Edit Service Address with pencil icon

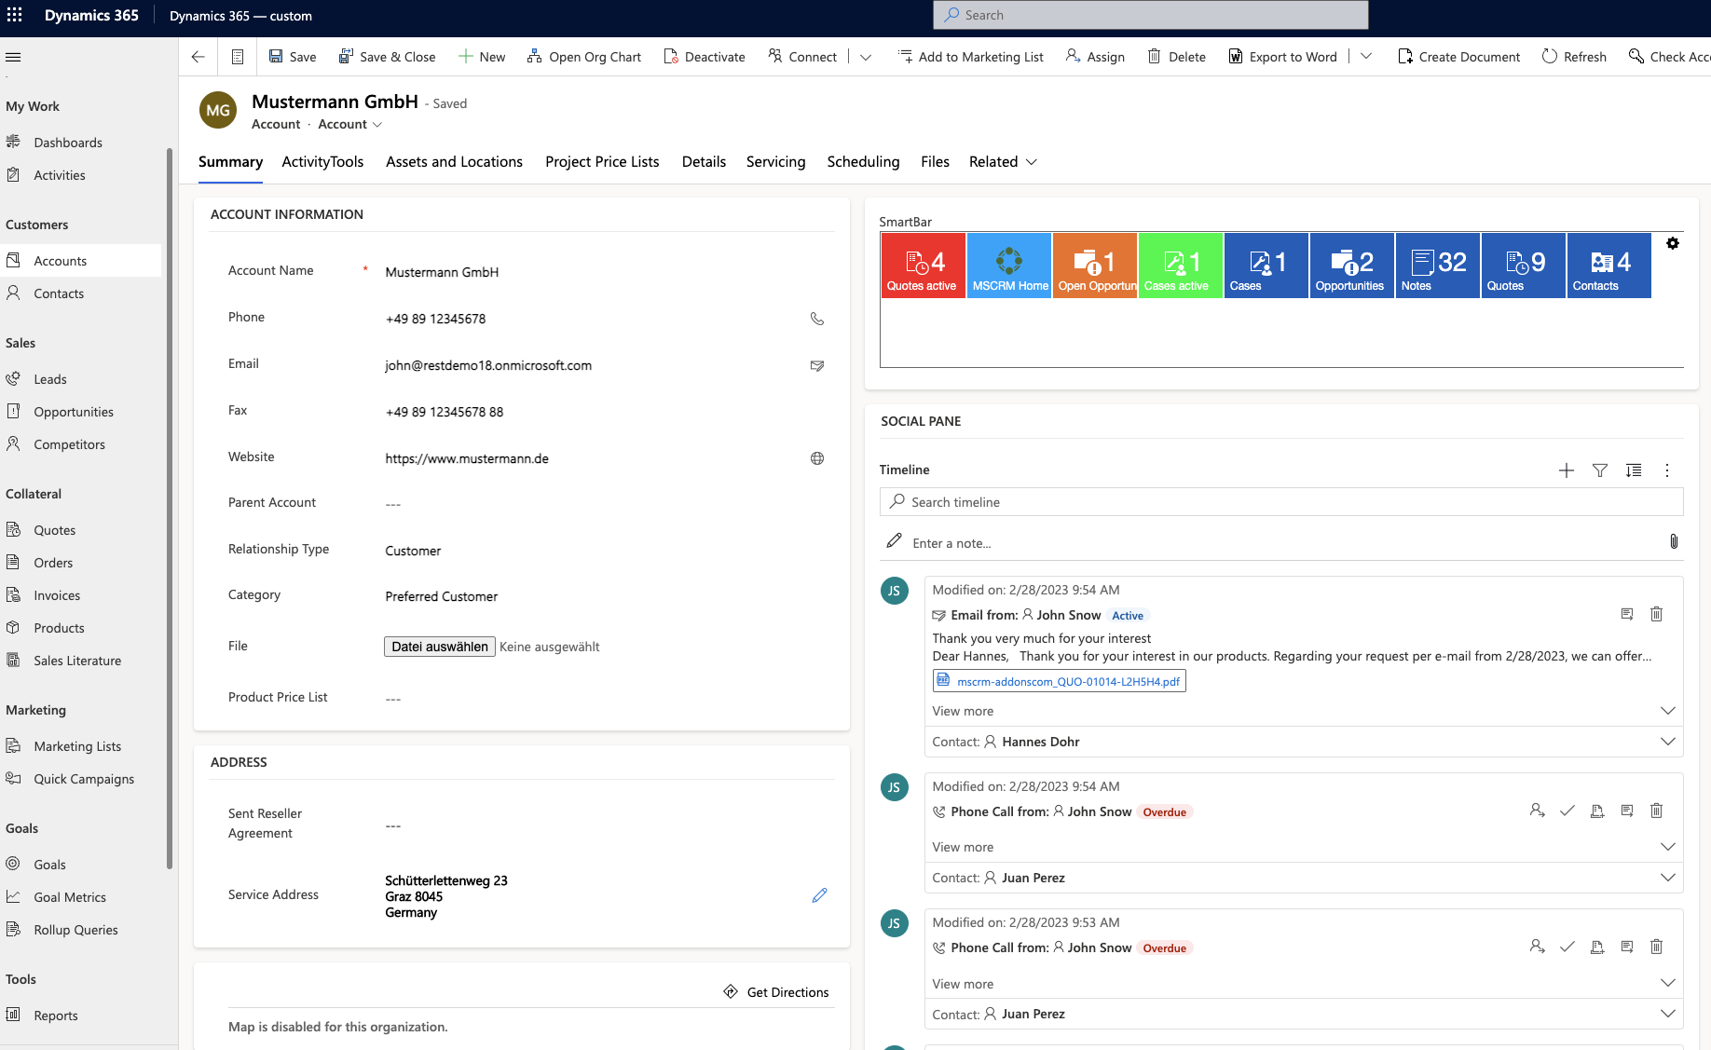pyautogui.click(x=819, y=895)
